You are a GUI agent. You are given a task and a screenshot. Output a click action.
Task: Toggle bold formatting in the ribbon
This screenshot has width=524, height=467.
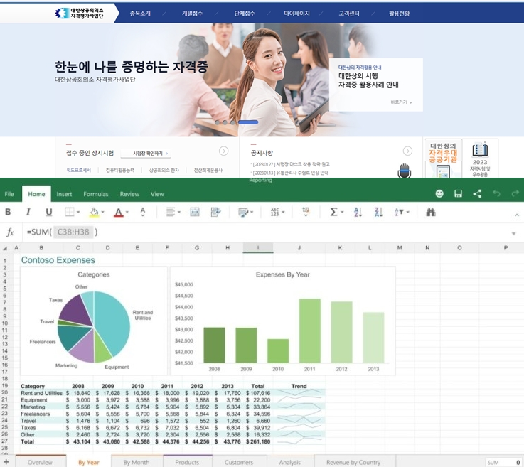(x=8, y=212)
